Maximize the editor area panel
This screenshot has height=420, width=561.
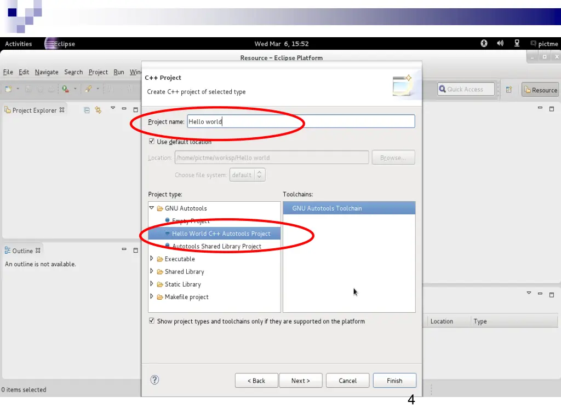[x=552, y=109]
